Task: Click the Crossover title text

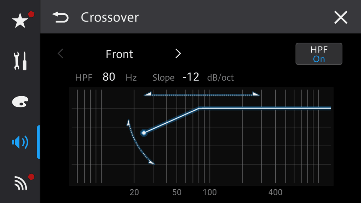Action: click(110, 17)
